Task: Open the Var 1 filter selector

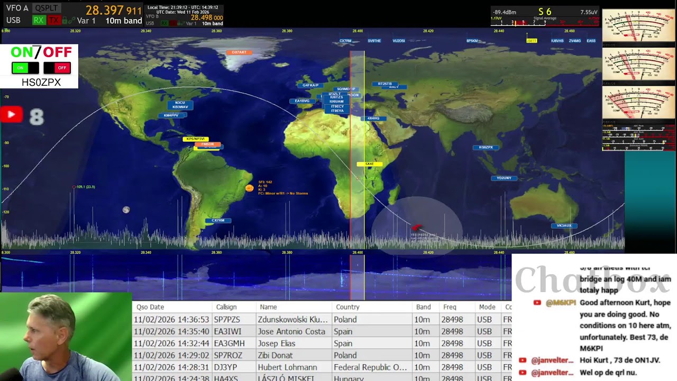Action: 86,21
